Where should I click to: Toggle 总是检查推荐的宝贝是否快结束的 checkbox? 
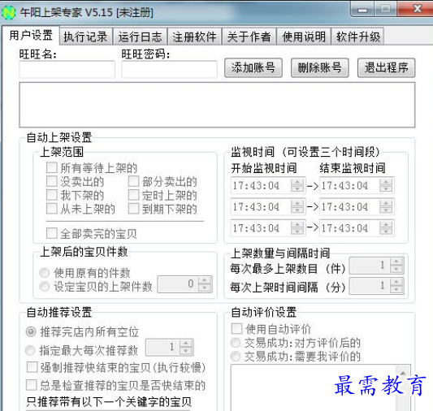coord(32,385)
